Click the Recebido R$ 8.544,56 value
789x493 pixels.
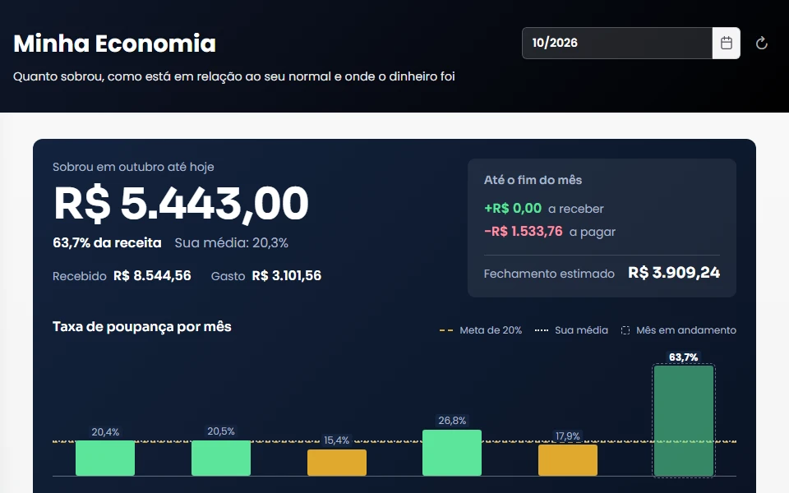pyautogui.click(x=152, y=276)
